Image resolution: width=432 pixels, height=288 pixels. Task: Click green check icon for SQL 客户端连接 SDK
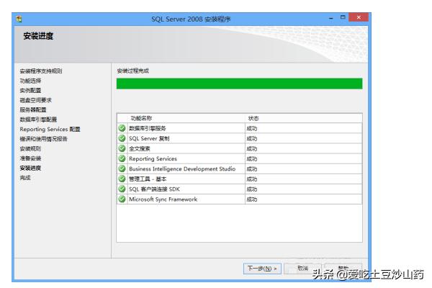[x=122, y=189]
